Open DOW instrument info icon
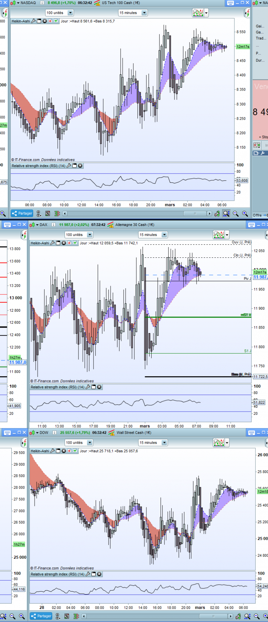Image resolution: width=268 pixels, height=622 pixels. (55, 433)
